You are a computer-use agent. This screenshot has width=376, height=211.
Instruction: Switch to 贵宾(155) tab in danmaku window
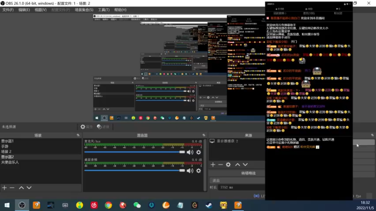tap(309, 14)
